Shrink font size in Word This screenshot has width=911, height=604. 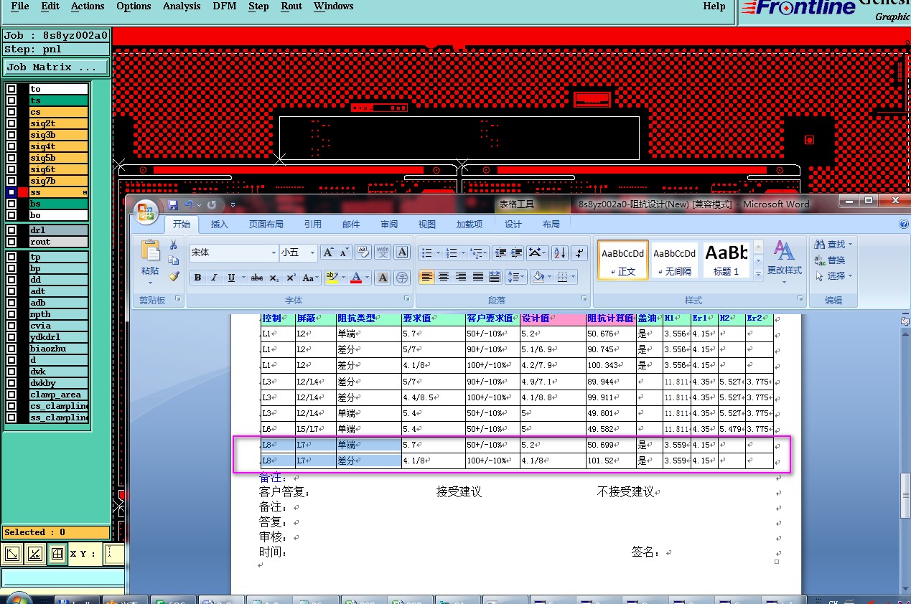pyautogui.click(x=345, y=253)
